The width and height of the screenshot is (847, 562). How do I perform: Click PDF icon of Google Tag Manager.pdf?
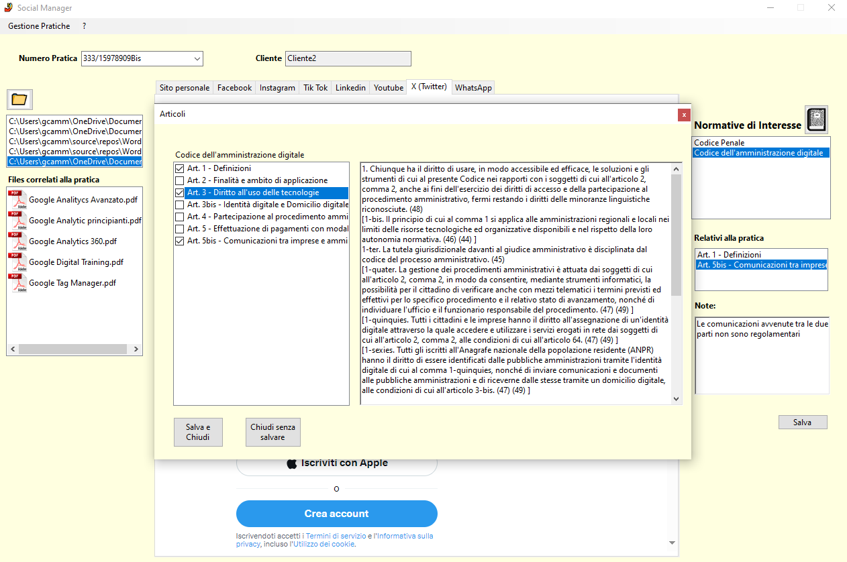pos(18,283)
